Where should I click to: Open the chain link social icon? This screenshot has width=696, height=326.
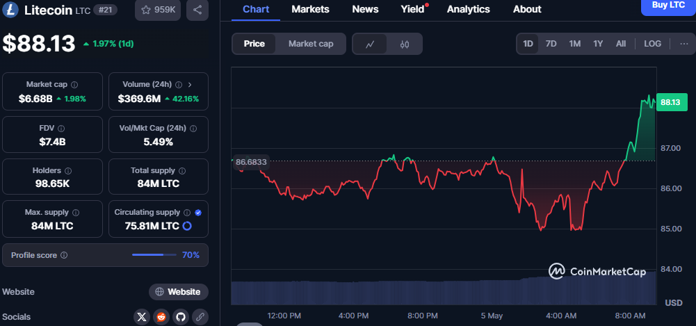[x=200, y=317]
